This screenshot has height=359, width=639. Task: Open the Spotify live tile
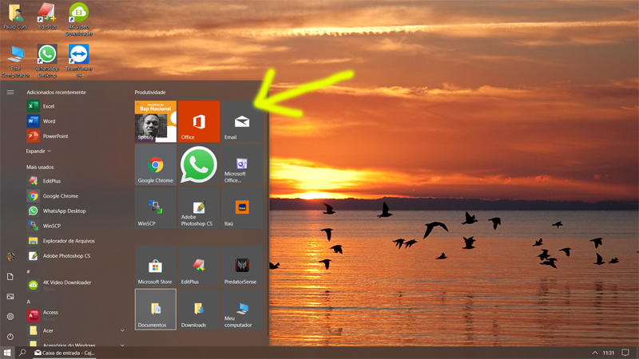point(155,121)
